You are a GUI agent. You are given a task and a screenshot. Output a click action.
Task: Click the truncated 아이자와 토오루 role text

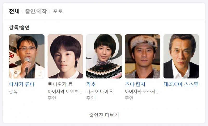click(x=65, y=91)
